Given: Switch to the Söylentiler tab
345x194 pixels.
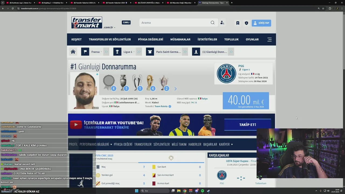Looking at the screenshot, I should point(161,144).
